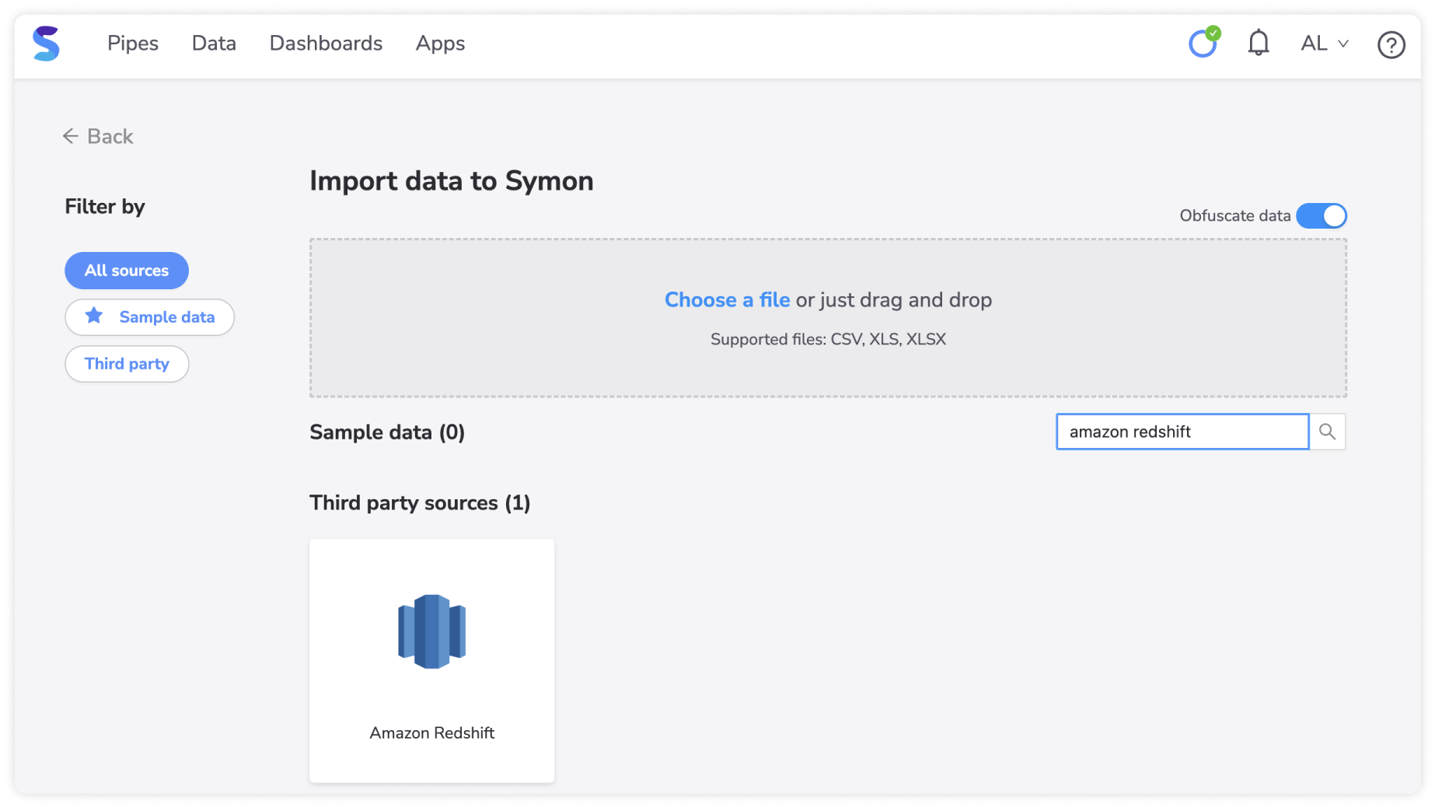The width and height of the screenshot is (1435, 808).
Task: Filter by Third party
Action: tap(127, 364)
